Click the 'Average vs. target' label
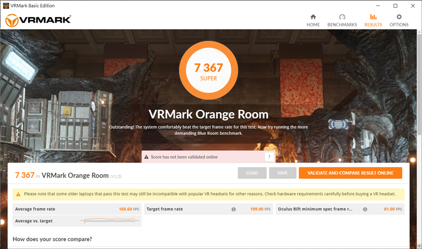 pyautogui.click(x=33, y=221)
